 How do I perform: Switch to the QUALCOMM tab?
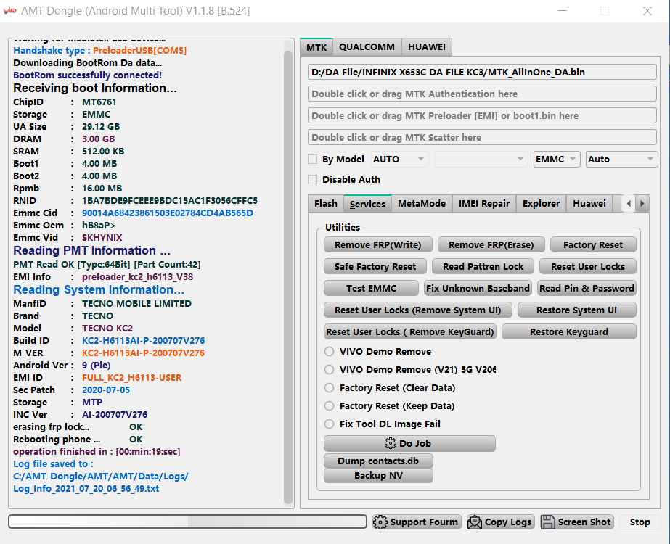[367, 47]
